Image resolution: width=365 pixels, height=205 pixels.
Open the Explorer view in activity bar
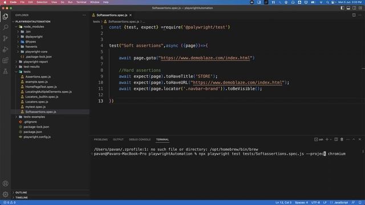click(x=5, y=17)
